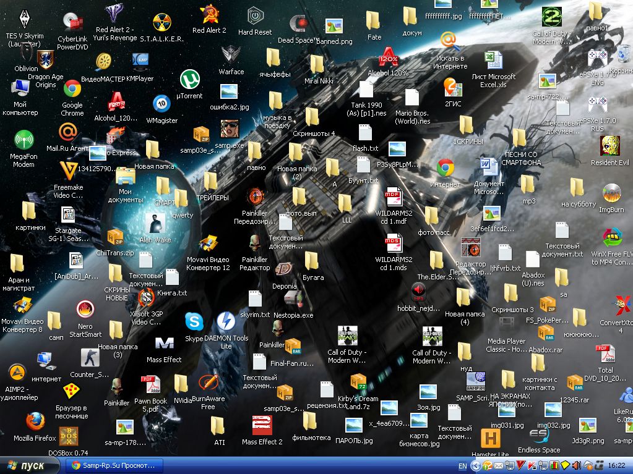Select the DOSBox 0.74 icon
This screenshot has height=474, width=633.
coord(68,436)
